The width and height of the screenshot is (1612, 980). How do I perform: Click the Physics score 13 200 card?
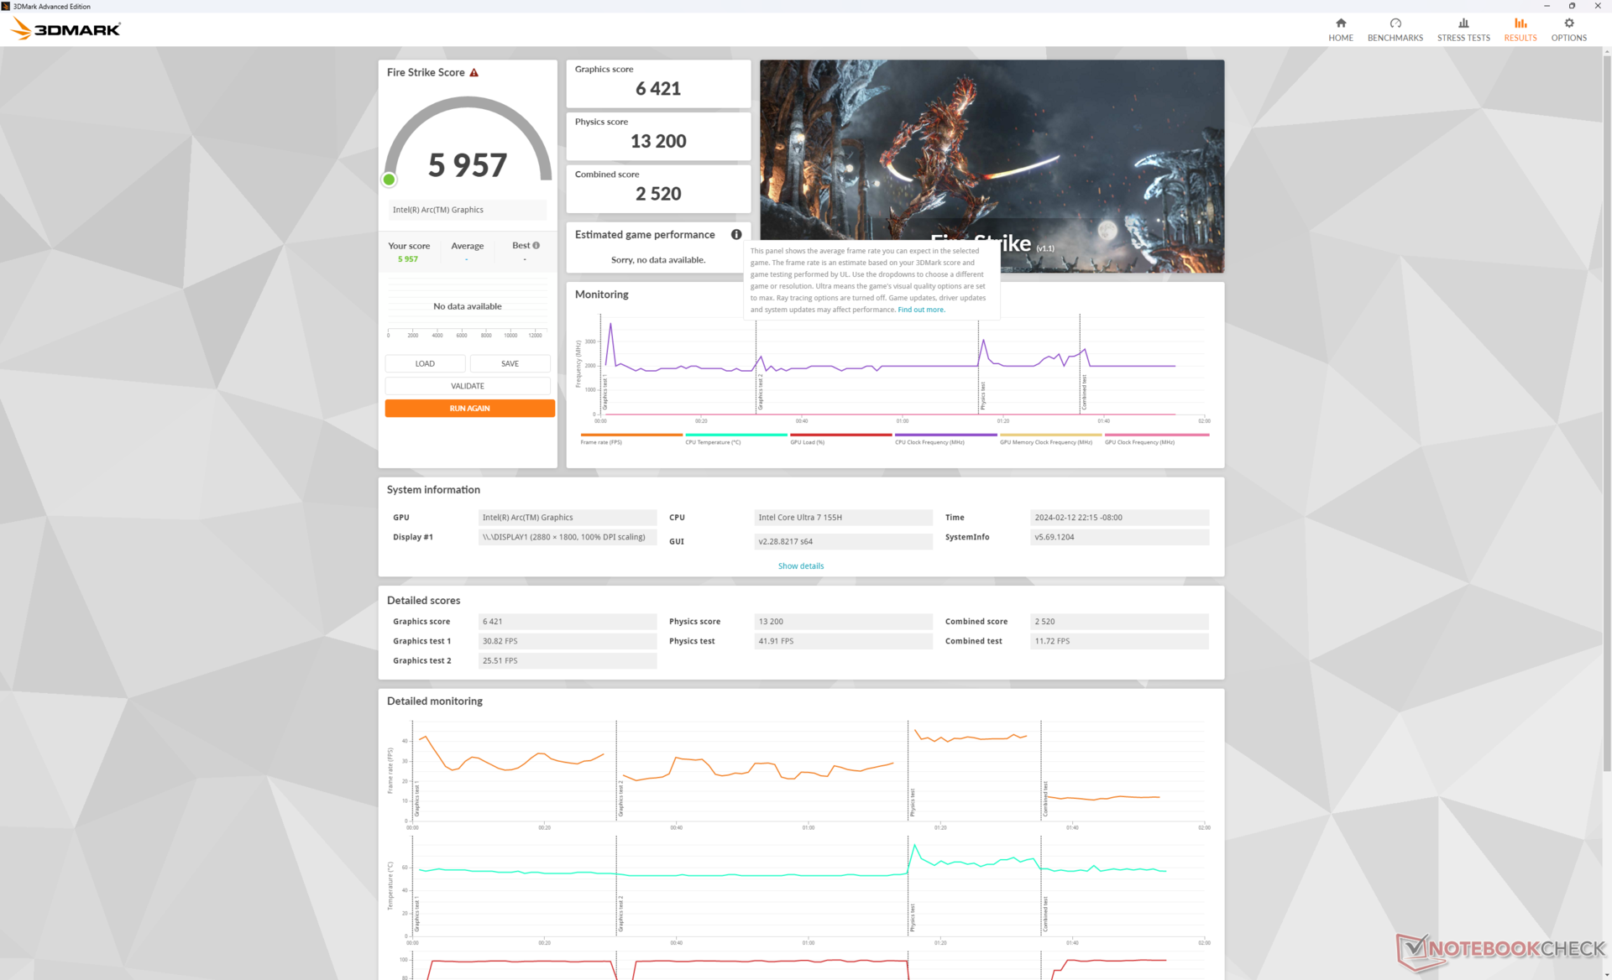(658, 136)
